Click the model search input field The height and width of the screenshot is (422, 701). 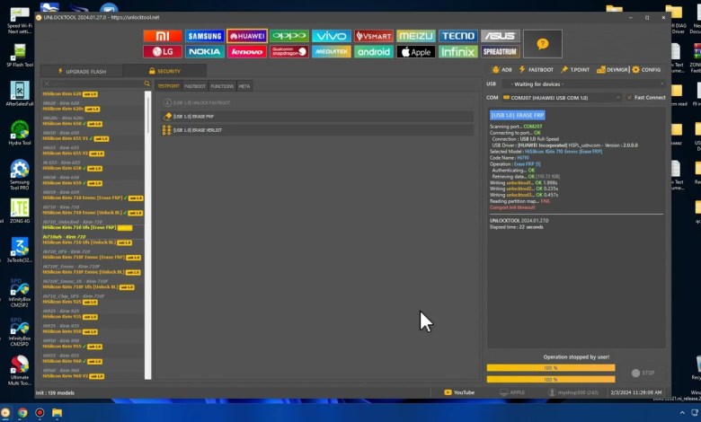pos(96,84)
